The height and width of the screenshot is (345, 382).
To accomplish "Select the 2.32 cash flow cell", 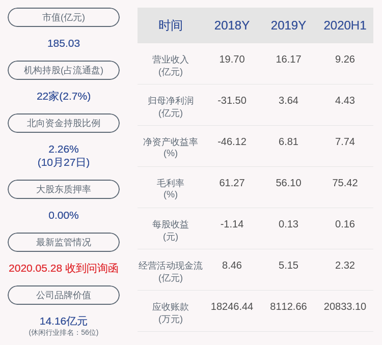I will point(345,265).
